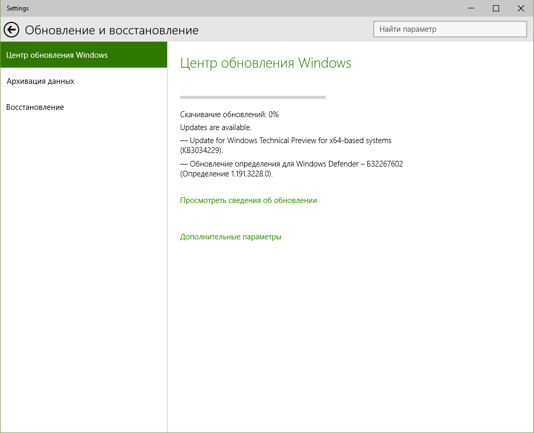Click the "Settings" title bar text
534x433 pixels.
point(18,8)
